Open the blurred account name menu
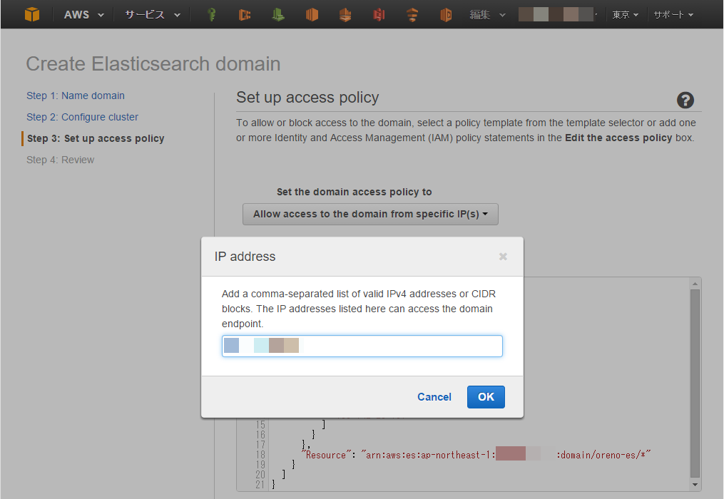The width and height of the screenshot is (724, 499). (x=558, y=15)
